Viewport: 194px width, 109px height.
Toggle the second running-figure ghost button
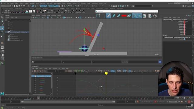(139, 16)
